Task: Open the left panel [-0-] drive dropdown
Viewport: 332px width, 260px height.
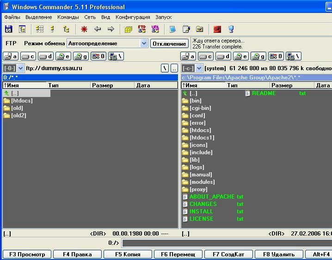Action: pos(20,68)
